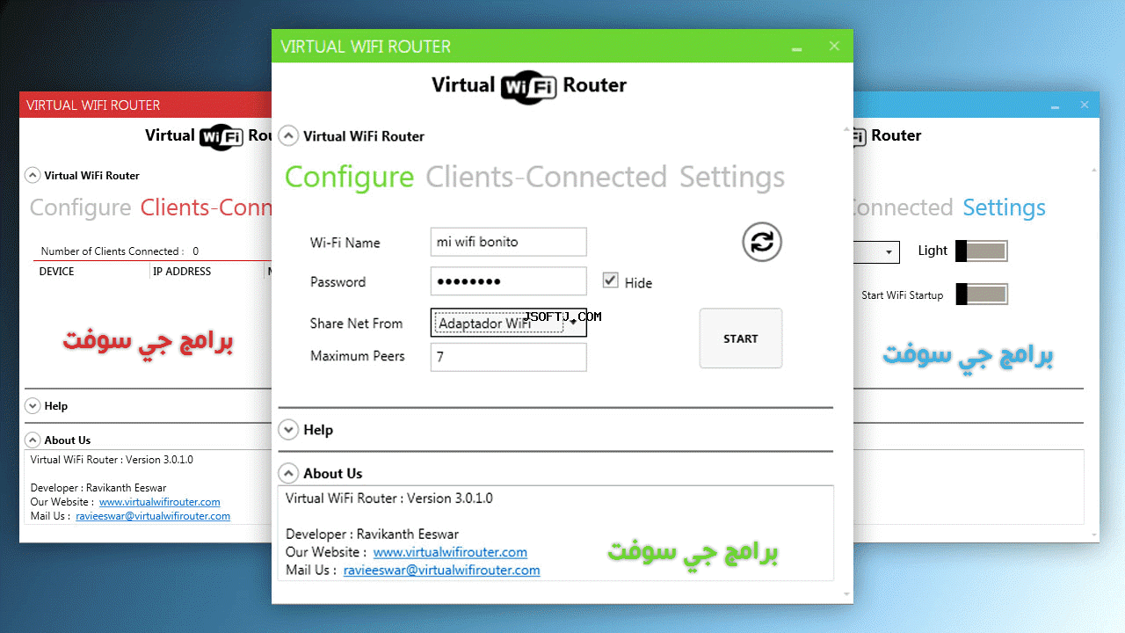The image size is (1125, 633).
Task: Click the Maximum Peers field
Action: click(508, 357)
